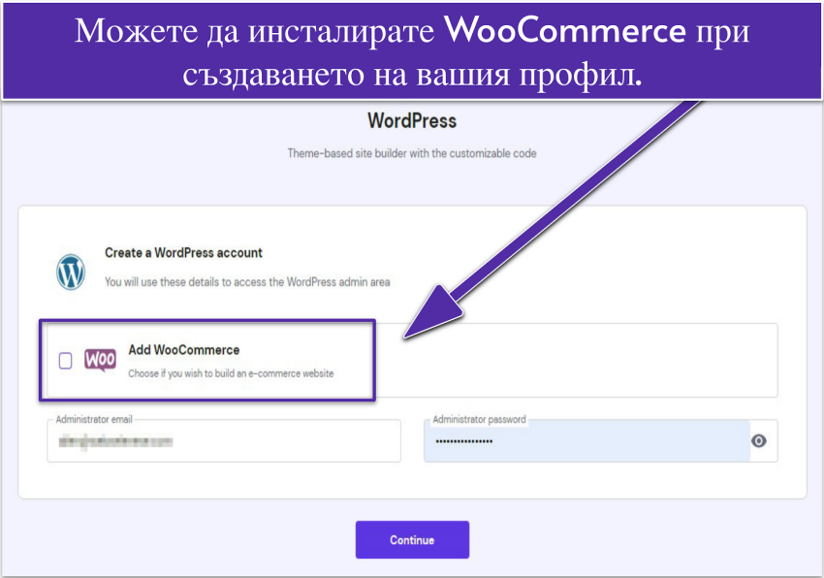The image size is (824, 578).
Task: Click the Theme-based site builder subtitle
Action: (x=412, y=153)
